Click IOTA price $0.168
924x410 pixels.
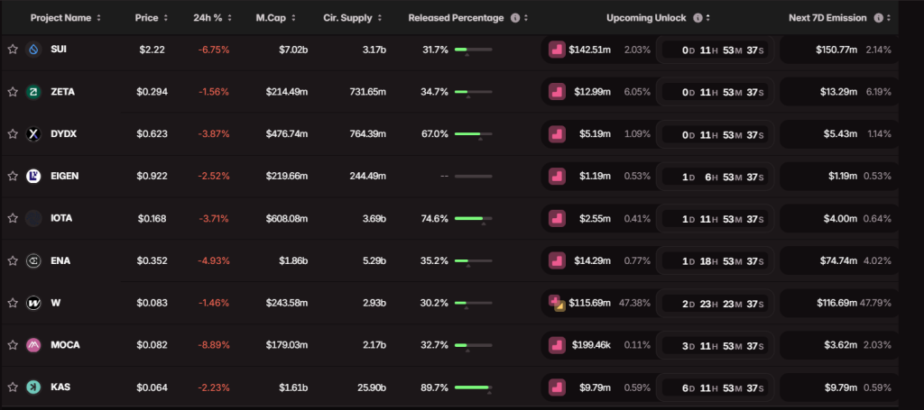pyautogui.click(x=152, y=218)
